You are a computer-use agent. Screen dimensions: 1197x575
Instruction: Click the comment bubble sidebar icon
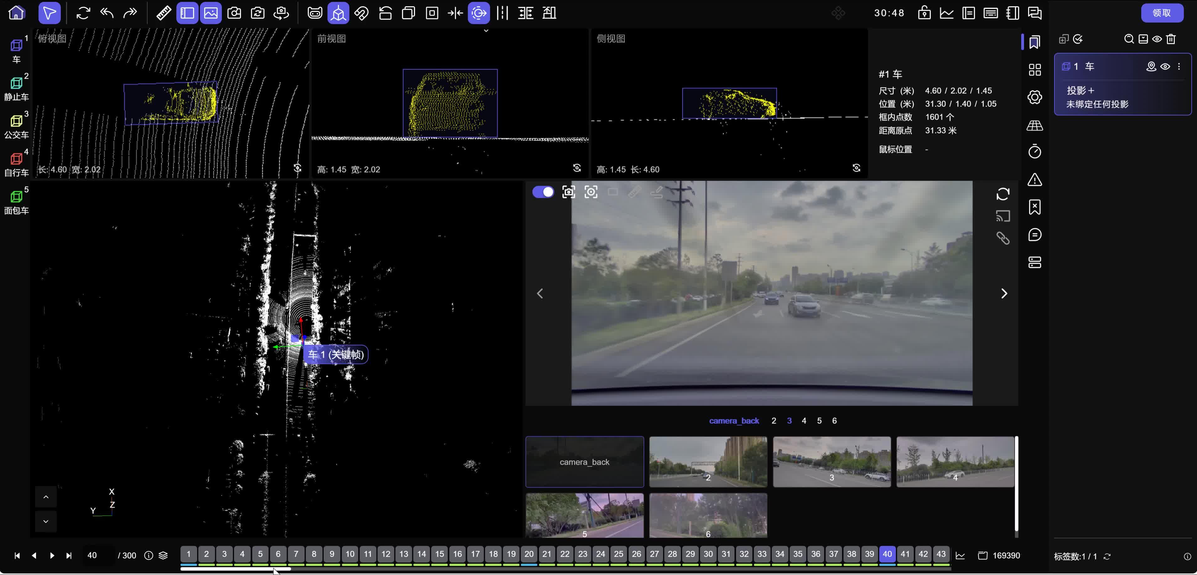tap(1034, 235)
